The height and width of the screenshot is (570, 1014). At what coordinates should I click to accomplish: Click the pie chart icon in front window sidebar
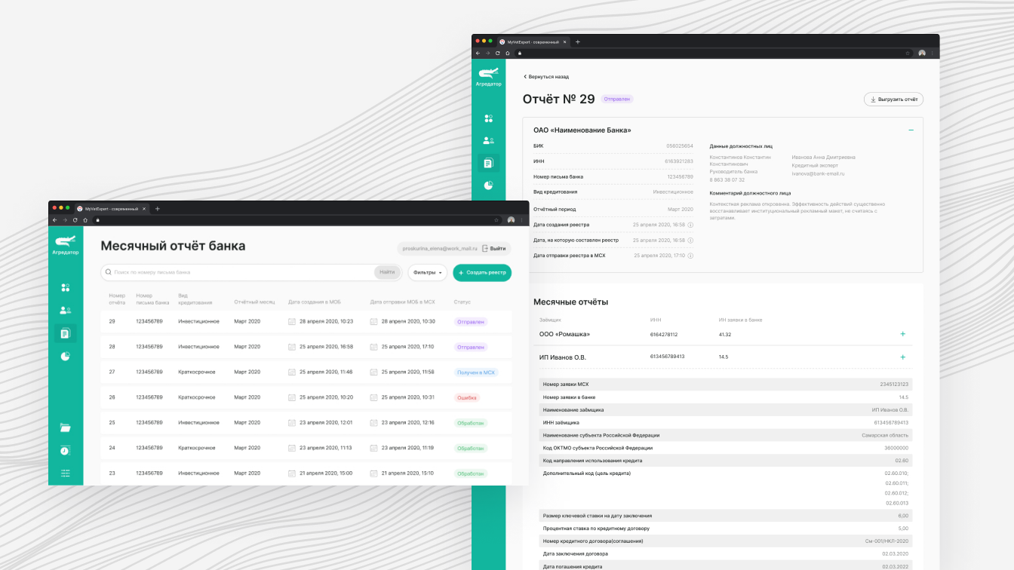click(x=66, y=356)
